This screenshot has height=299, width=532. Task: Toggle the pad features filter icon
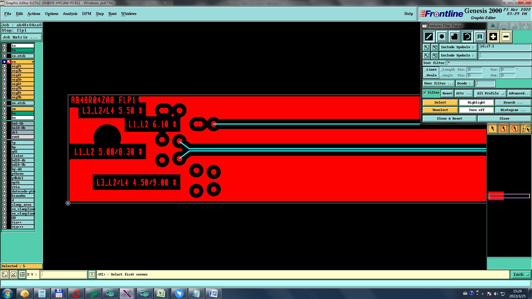[x=442, y=37]
